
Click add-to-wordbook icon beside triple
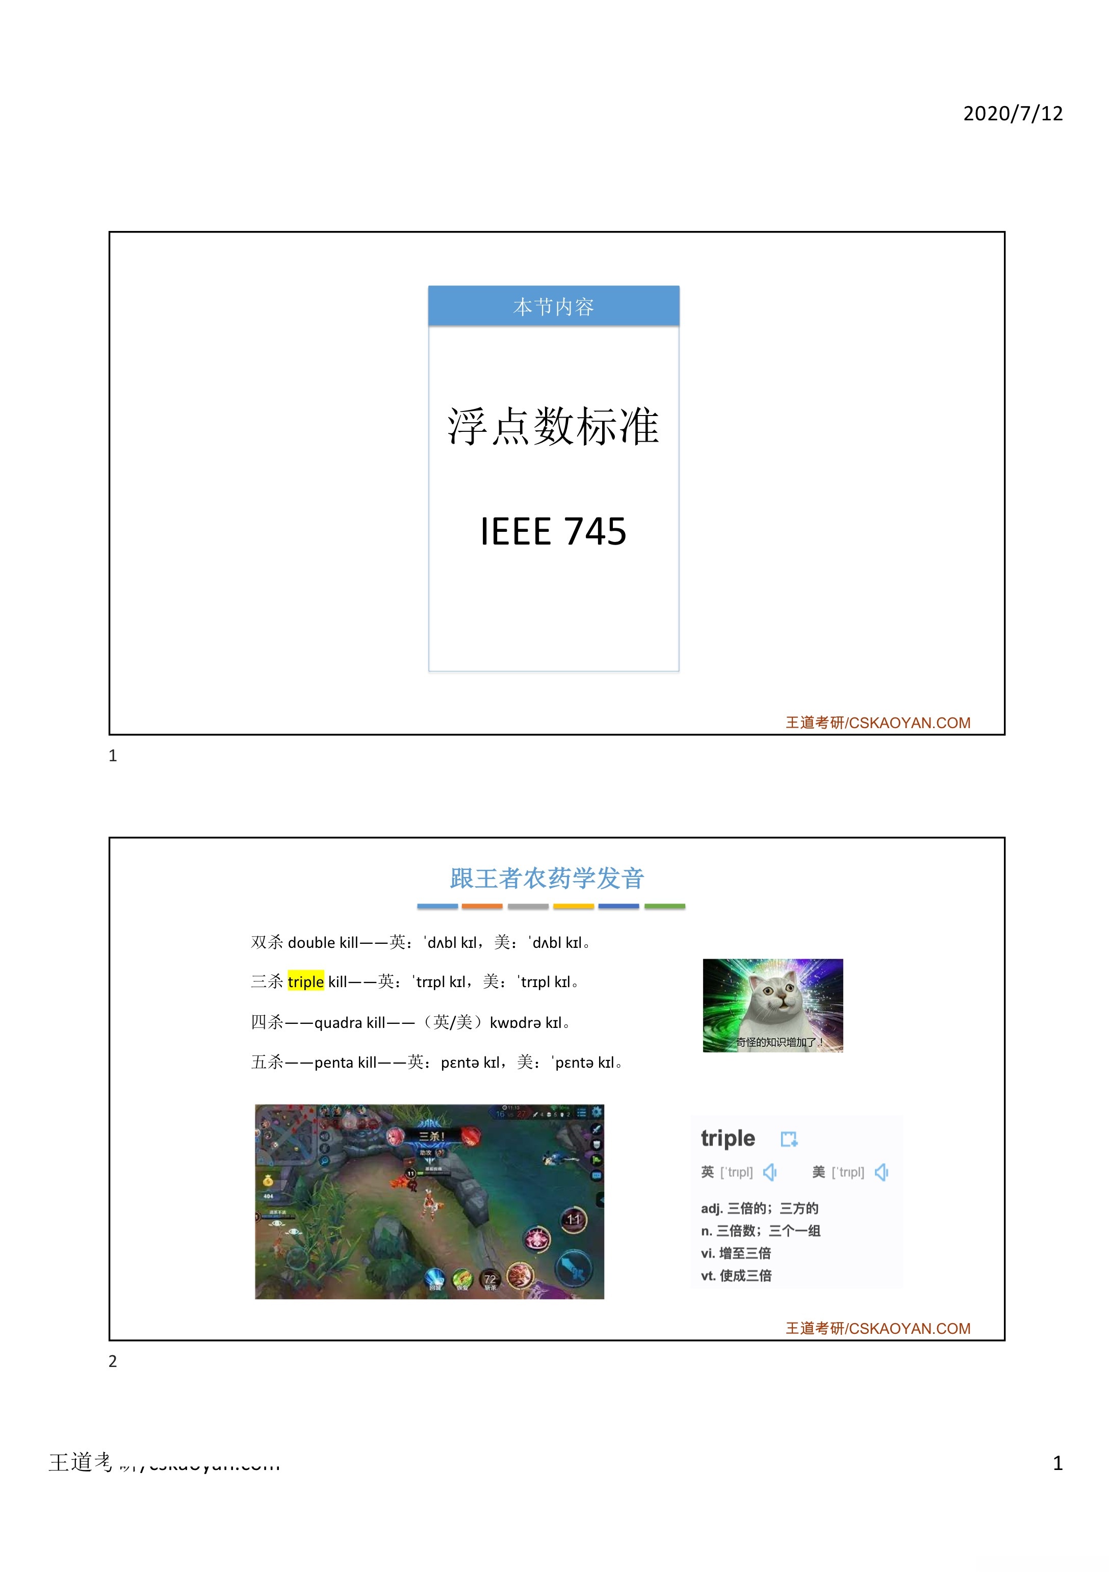[789, 1139]
